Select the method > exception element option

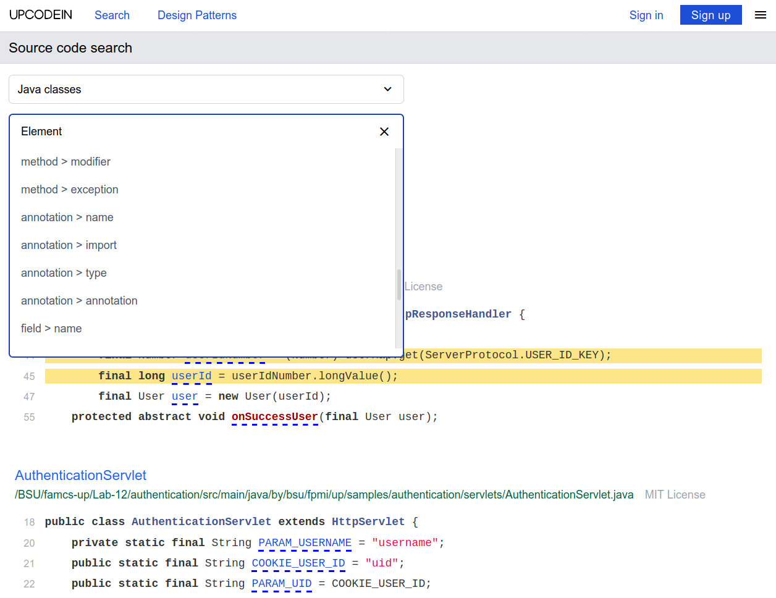pos(69,190)
